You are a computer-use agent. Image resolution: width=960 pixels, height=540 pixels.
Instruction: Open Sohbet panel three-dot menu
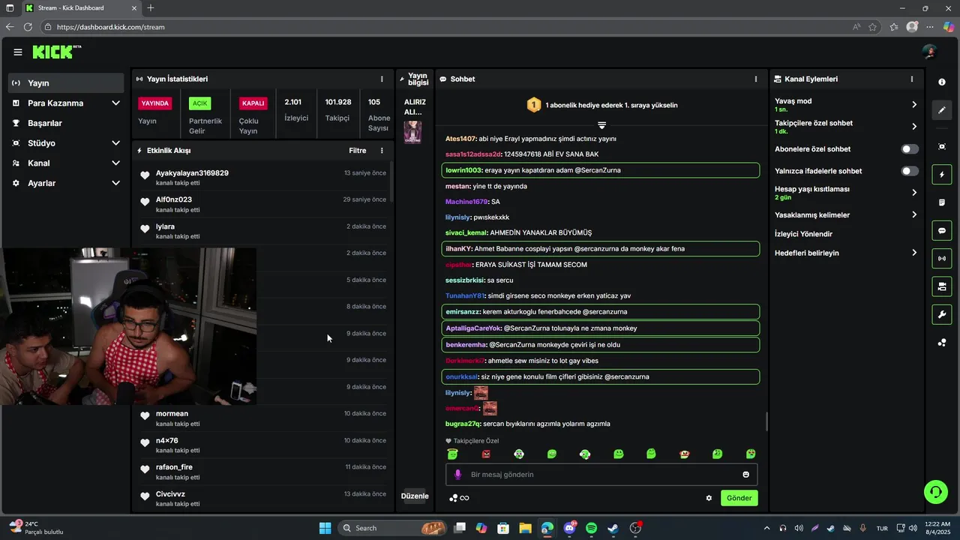tap(755, 79)
